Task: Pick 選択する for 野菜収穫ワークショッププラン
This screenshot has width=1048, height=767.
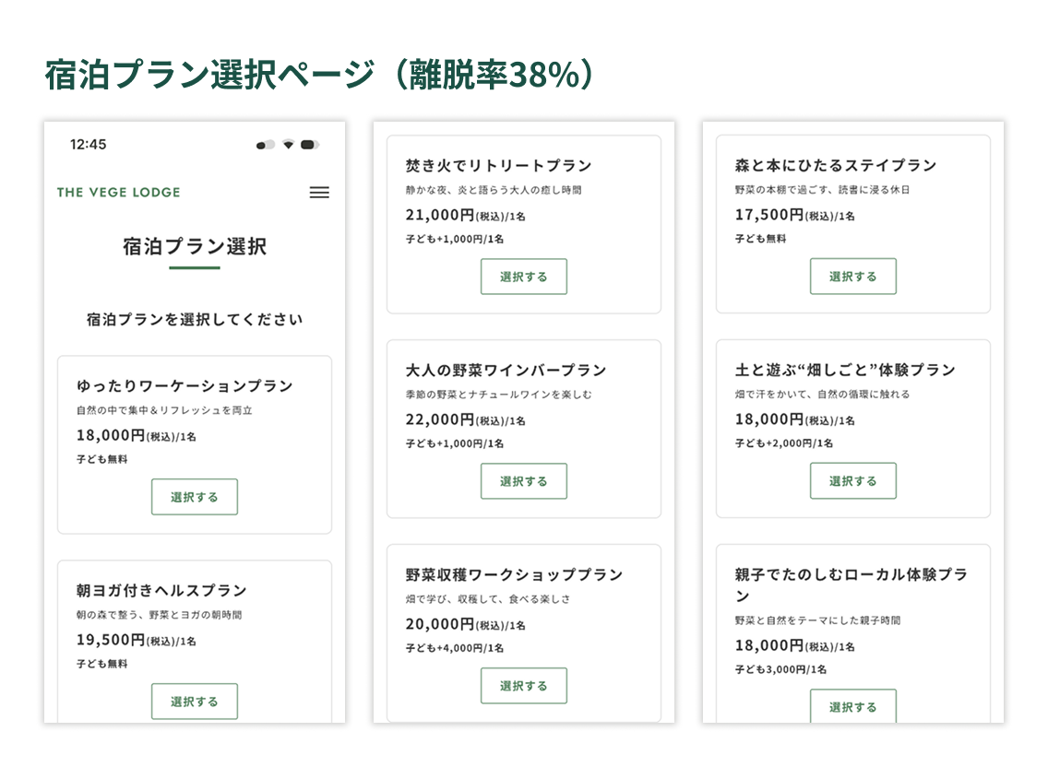Action: 524,686
